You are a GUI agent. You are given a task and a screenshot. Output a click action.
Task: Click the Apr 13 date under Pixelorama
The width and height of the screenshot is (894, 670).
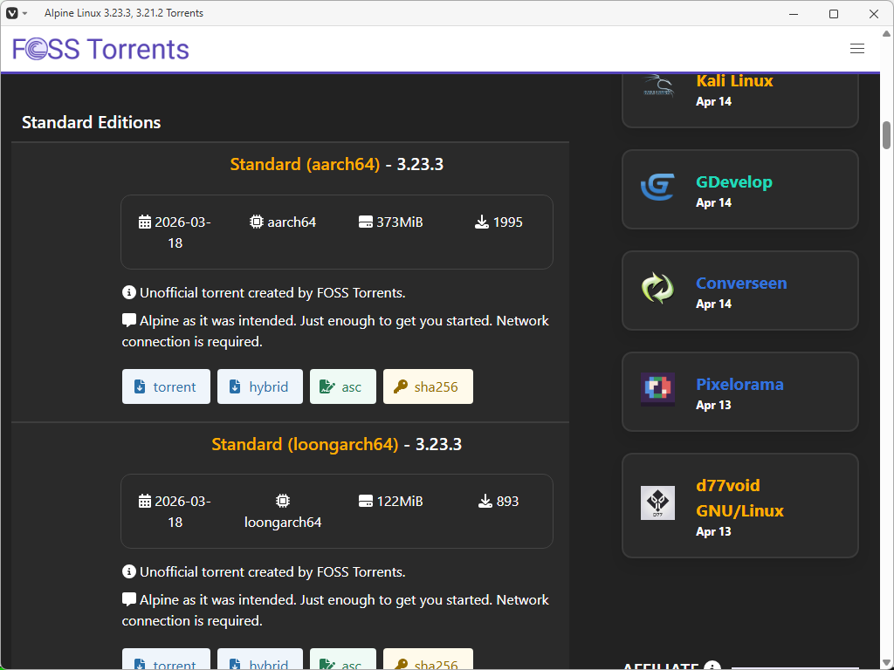click(x=714, y=405)
